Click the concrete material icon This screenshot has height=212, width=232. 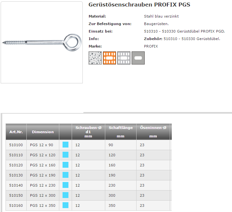click(95, 58)
